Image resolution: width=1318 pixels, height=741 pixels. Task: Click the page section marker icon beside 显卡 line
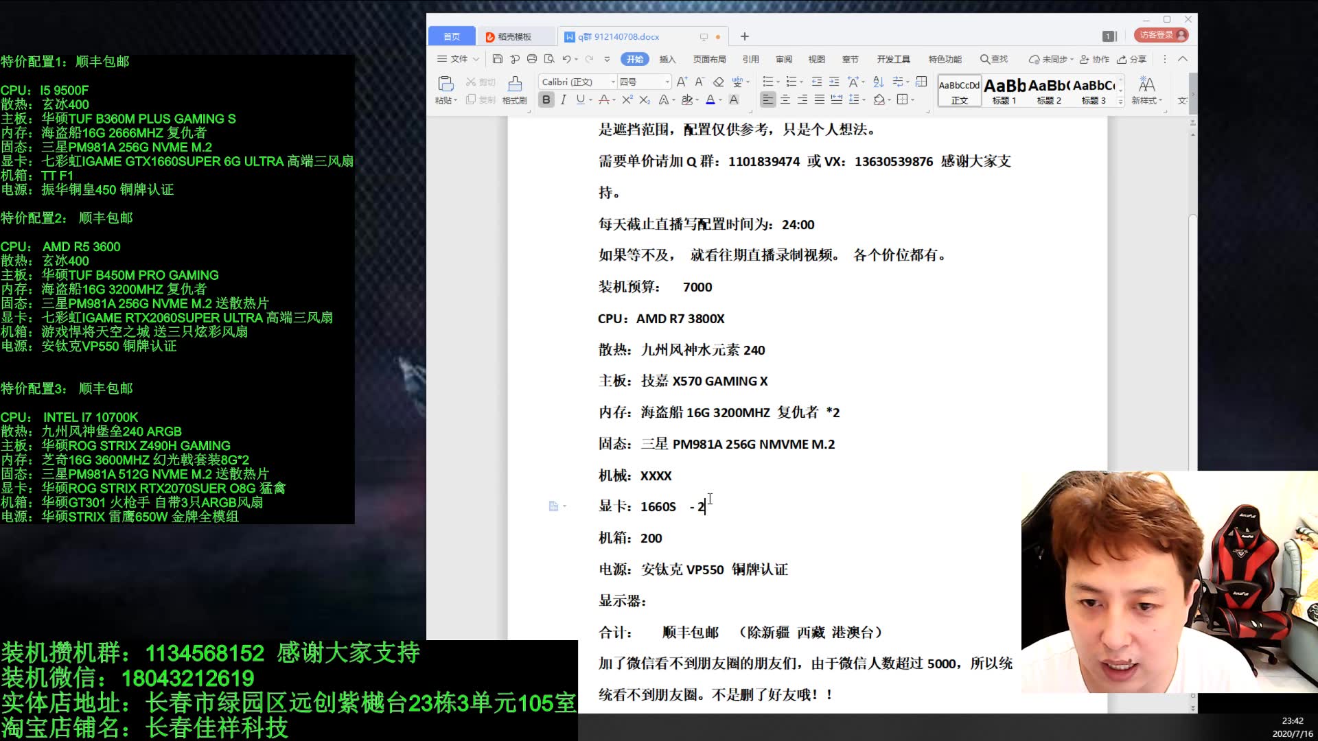pos(553,506)
